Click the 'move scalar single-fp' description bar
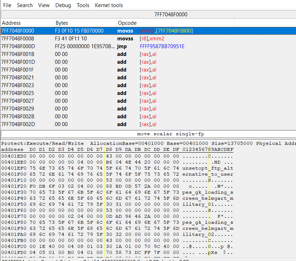 coord(171,134)
